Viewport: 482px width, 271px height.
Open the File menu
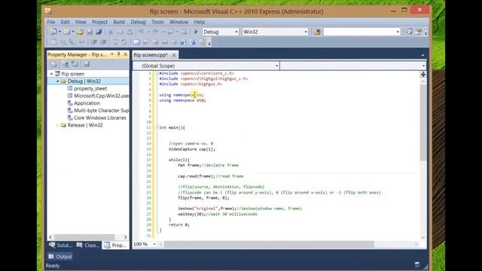coord(50,22)
